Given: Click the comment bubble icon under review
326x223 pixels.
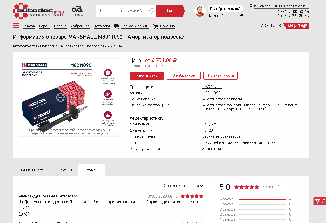Looking at the screenshot, I should [x=21, y=214].
